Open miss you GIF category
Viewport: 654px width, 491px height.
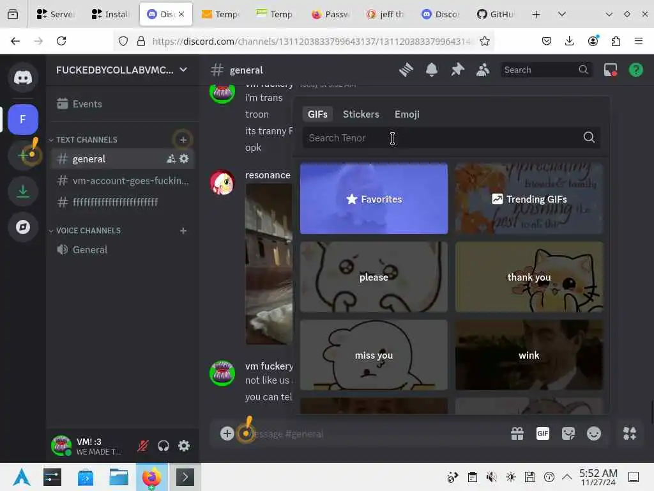374,355
